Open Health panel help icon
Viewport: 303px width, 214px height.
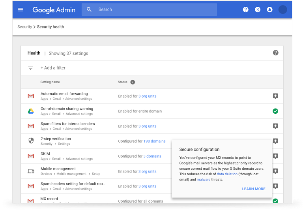pos(275,53)
